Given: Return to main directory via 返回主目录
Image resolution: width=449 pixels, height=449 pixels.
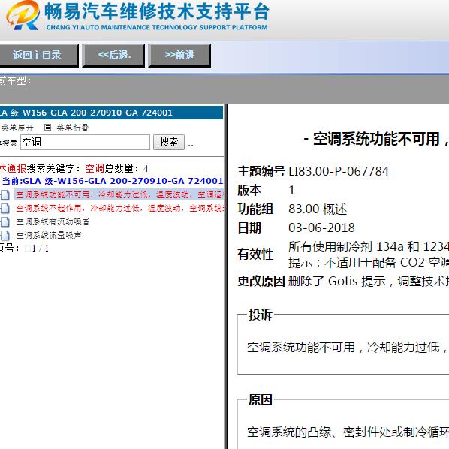Looking at the screenshot, I should [38, 56].
